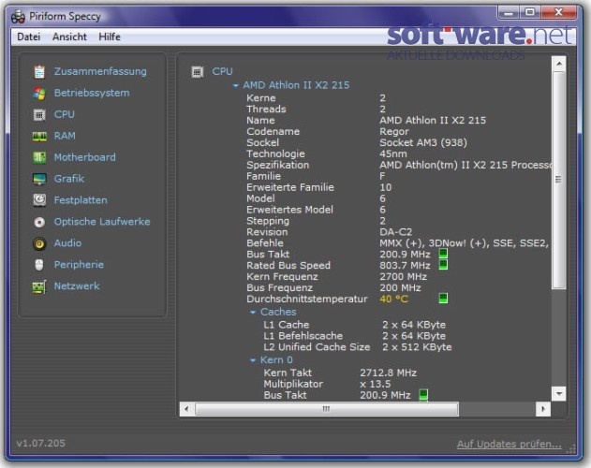Open Optische Laufwerke section
591x468 pixels.
click(x=102, y=222)
